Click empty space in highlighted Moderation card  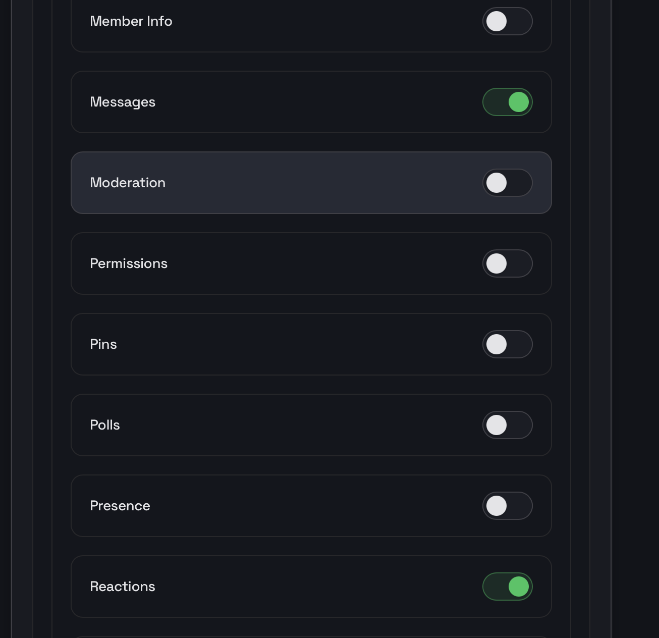tap(323, 183)
